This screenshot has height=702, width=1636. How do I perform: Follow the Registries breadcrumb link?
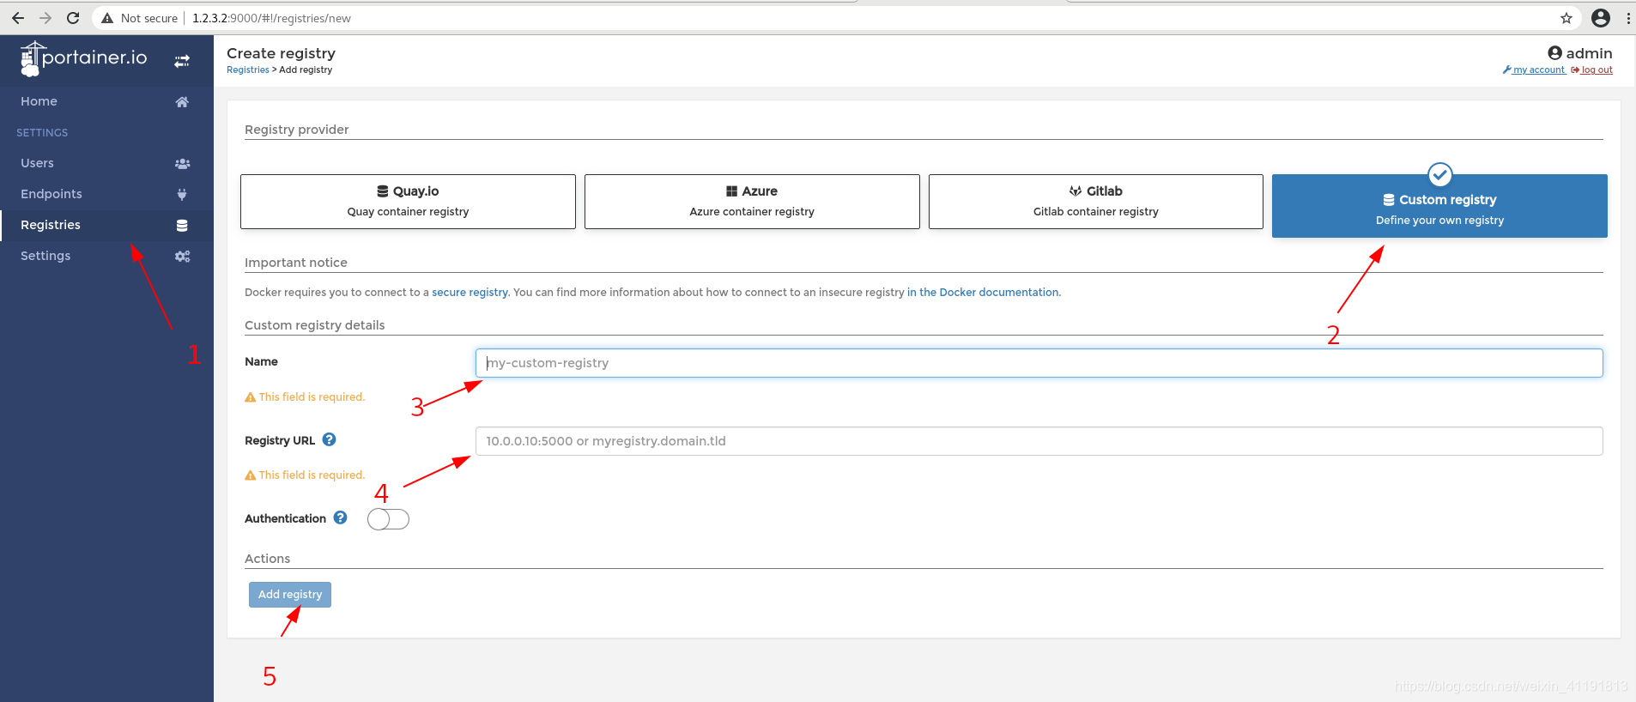248,70
